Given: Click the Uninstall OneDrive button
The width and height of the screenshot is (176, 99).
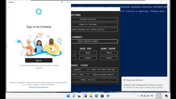Looking at the screenshot, I should [x=79, y=70].
